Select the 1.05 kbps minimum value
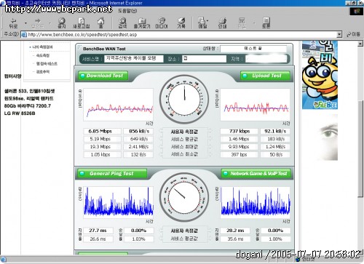 tap(102, 155)
